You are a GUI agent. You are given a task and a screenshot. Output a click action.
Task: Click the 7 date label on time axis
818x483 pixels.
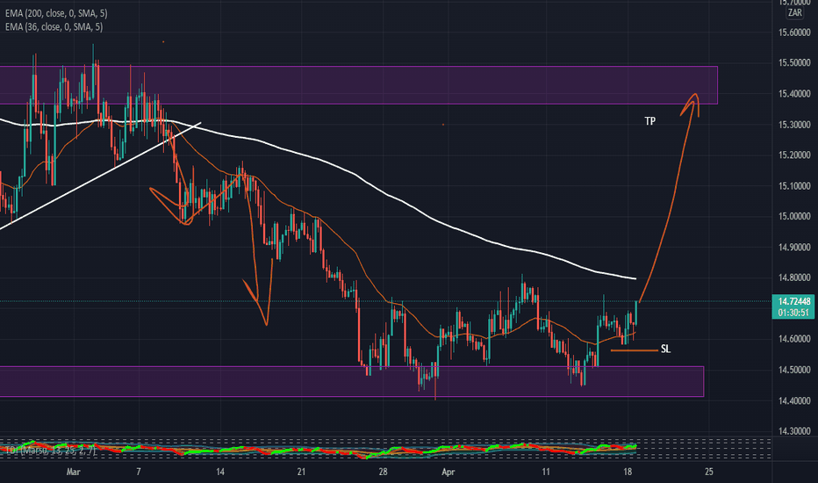click(x=139, y=472)
